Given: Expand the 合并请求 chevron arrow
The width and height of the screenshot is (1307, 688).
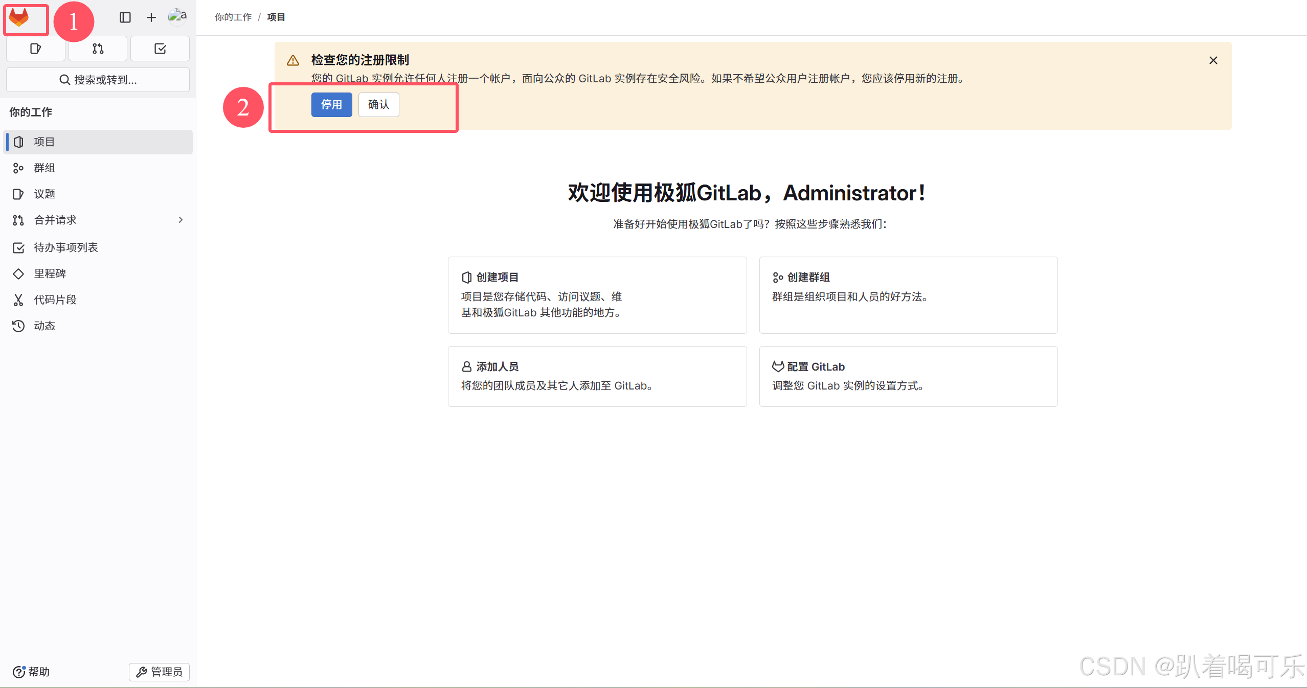Looking at the screenshot, I should coord(181,220).
